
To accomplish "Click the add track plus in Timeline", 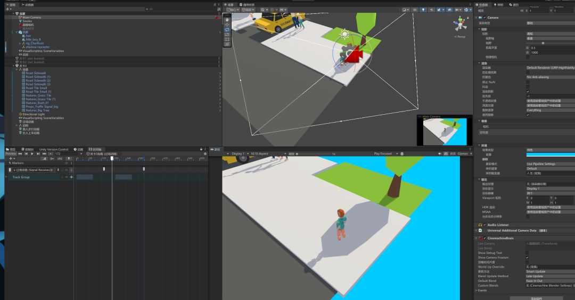I will [x=11, y=159].
